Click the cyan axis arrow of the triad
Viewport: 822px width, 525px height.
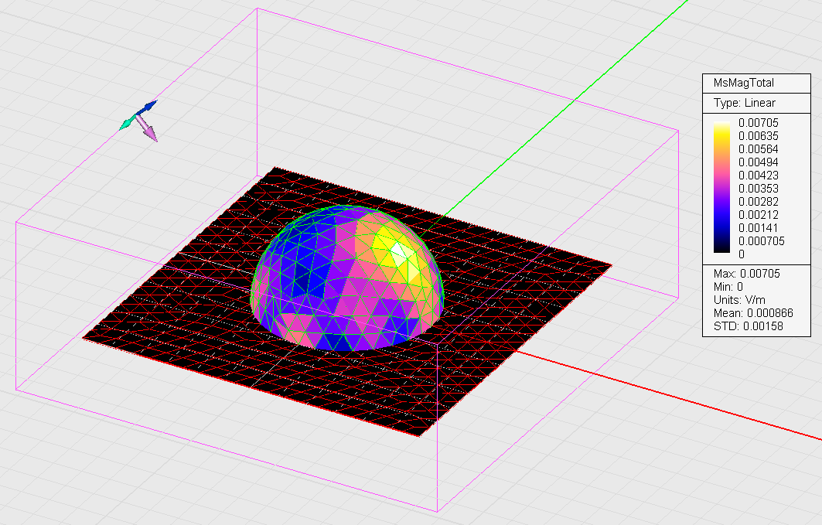(127, 124)
